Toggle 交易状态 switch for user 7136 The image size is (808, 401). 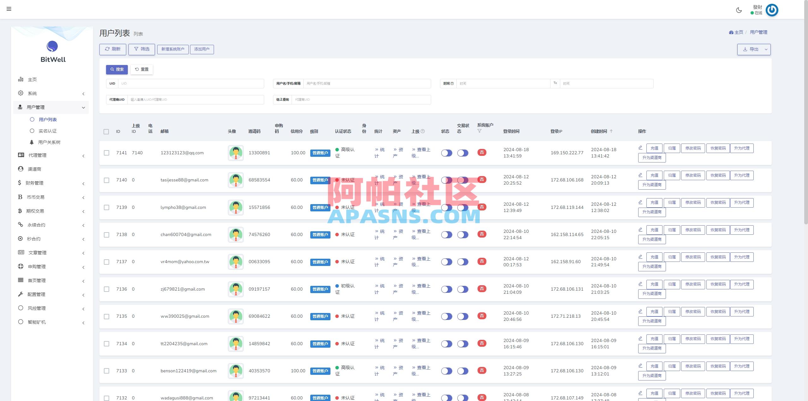tap(463, 289)
